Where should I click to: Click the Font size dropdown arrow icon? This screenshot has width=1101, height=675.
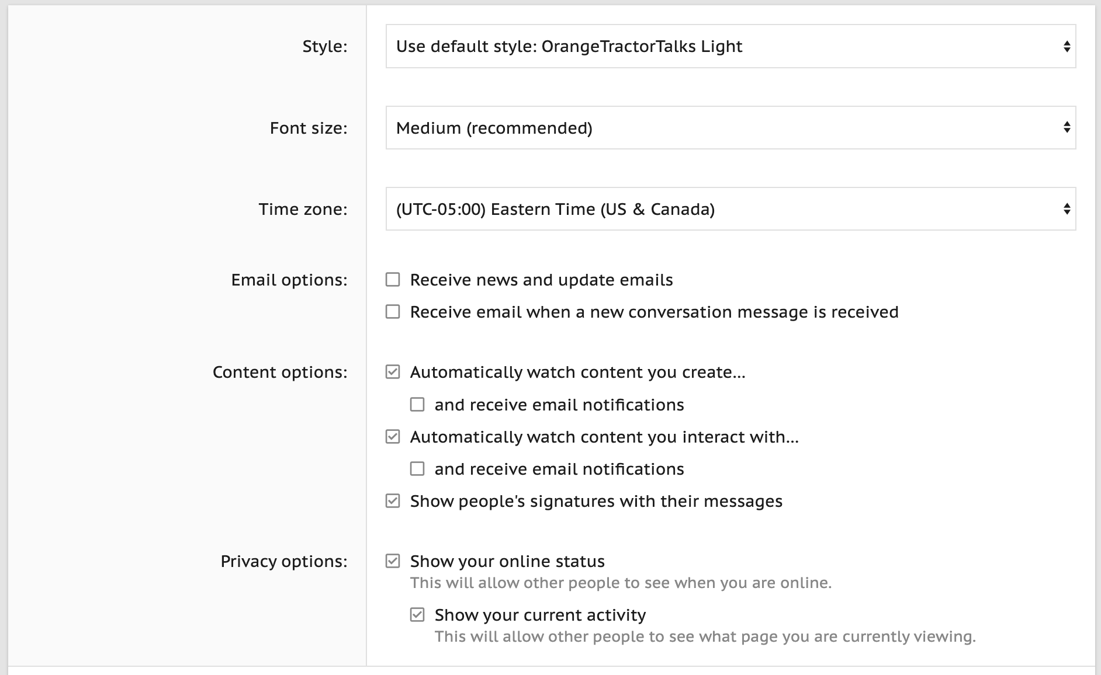click(1067, 127)
